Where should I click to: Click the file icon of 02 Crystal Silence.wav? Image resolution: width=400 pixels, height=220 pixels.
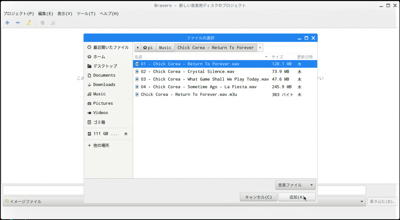pos(137,72)
